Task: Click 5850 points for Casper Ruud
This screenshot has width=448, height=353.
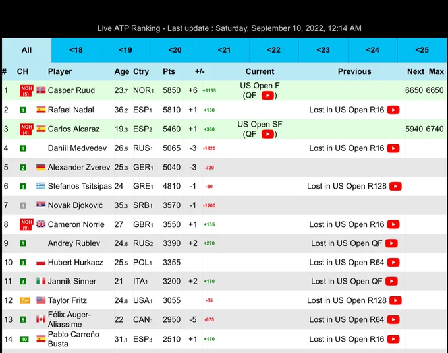Action: [x=171, y=90]
